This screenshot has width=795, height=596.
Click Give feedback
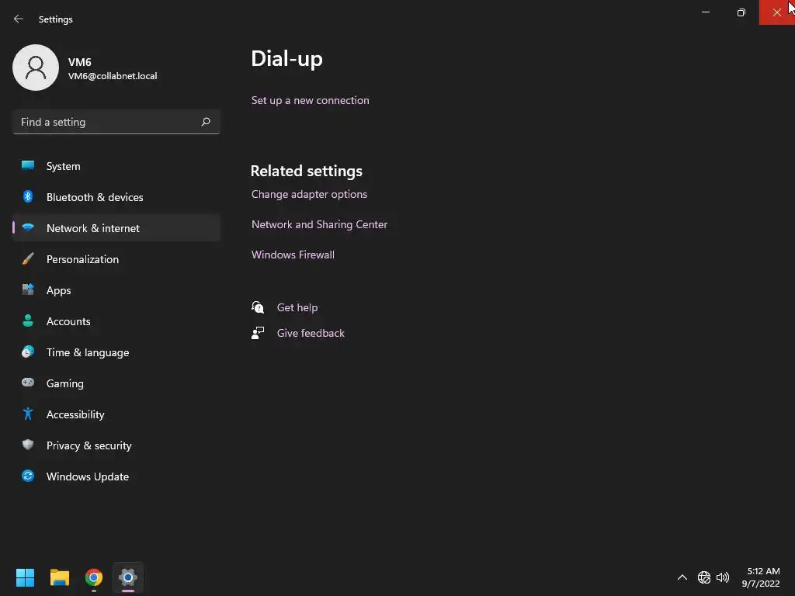pyautogui.click(x=311, y=333)
